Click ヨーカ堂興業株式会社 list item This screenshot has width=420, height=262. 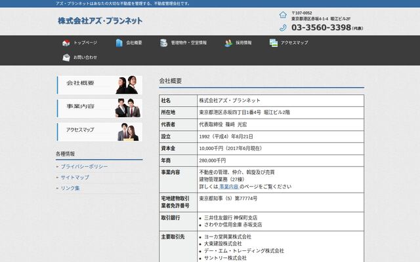coord(228,237)
